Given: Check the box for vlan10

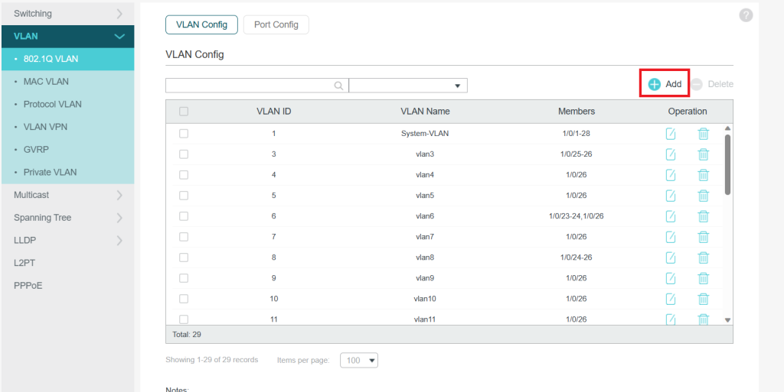Looking at the screenshot, I should coord(184,299).
